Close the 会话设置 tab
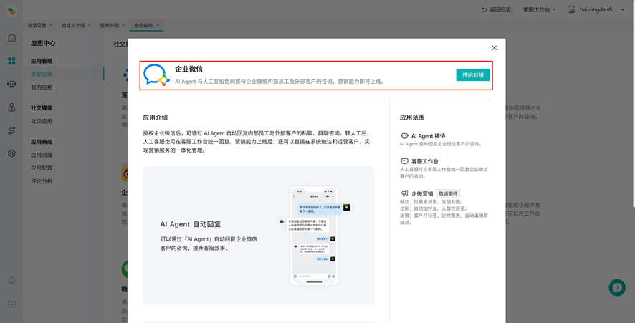 point(51,25)
